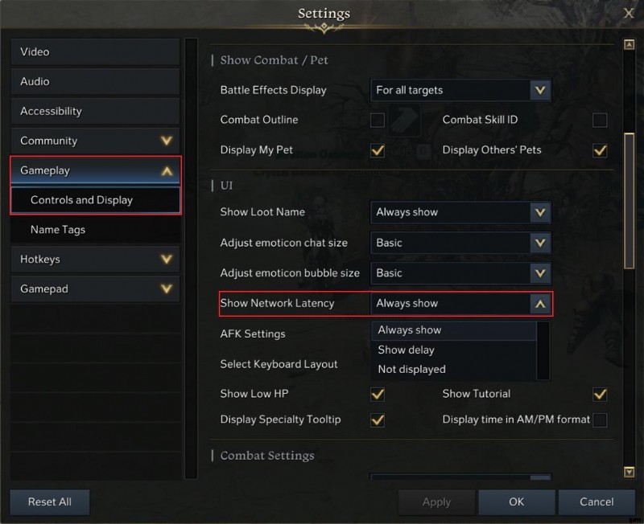Uncheck Display My Pet checkbox

(377, 150)
